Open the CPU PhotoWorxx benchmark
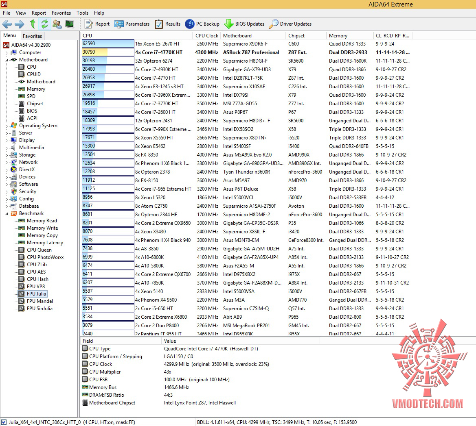The height and width of the screenshot is (426, 476). click(x=45, y=257)
